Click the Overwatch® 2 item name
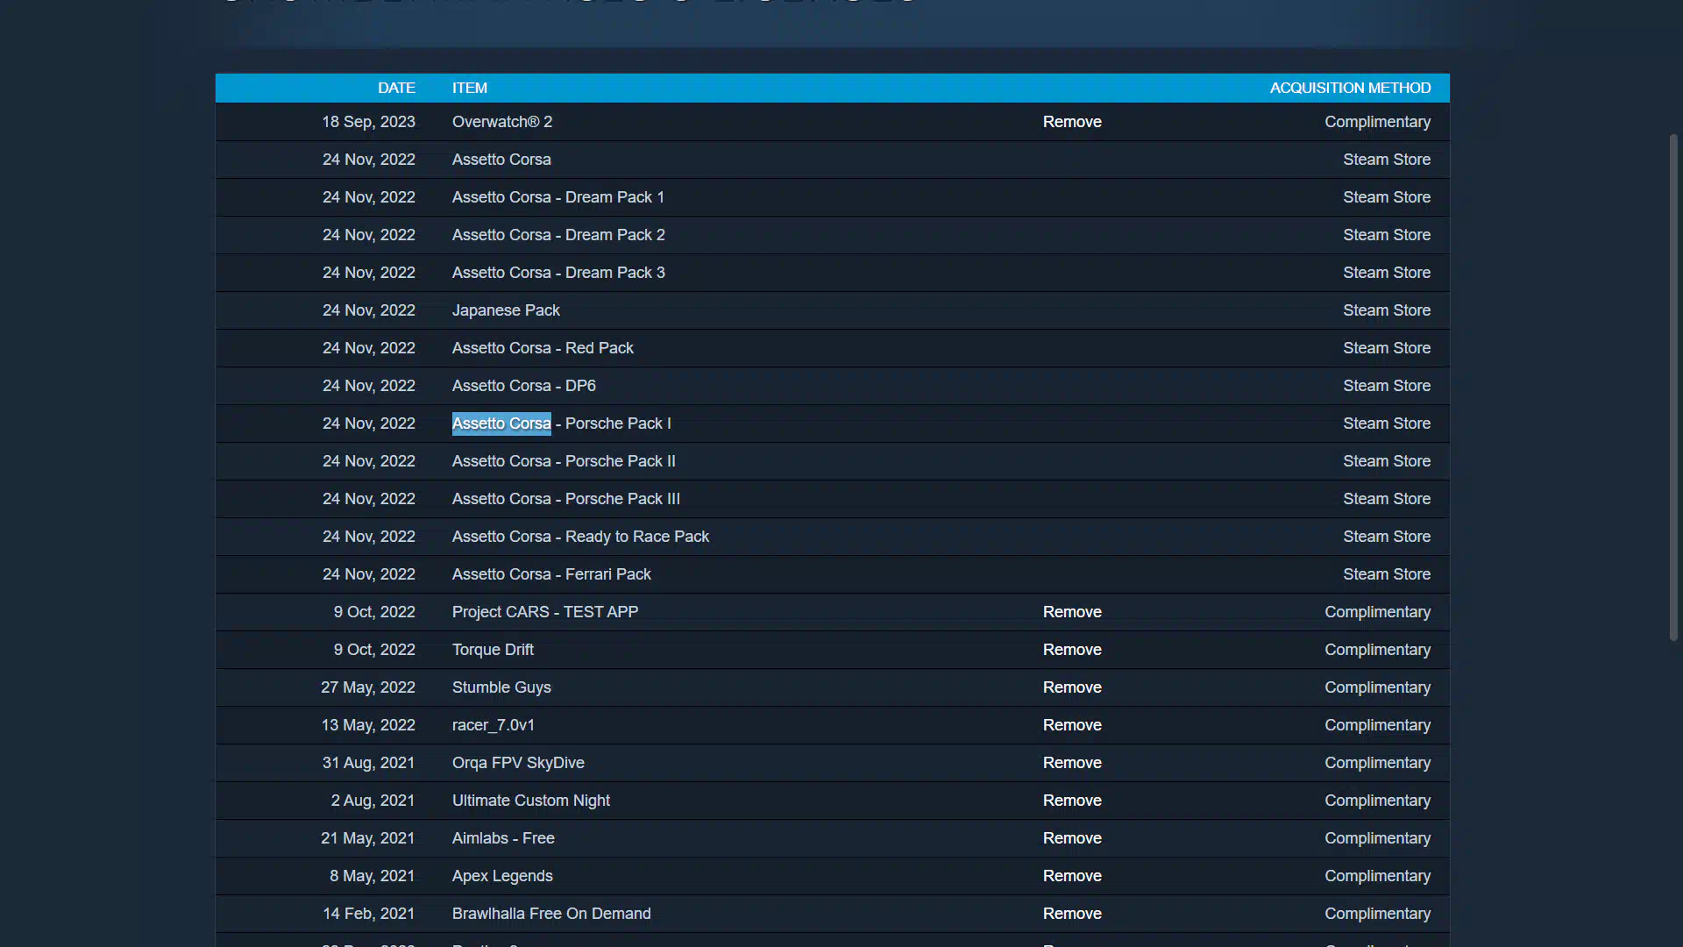Viewport: 1683px width, 947px height. pos(502,122)
